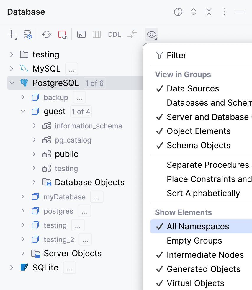Click the Filter header in the popup
Image resolution: width=252 pixels, height=290 pixels.
176,55
